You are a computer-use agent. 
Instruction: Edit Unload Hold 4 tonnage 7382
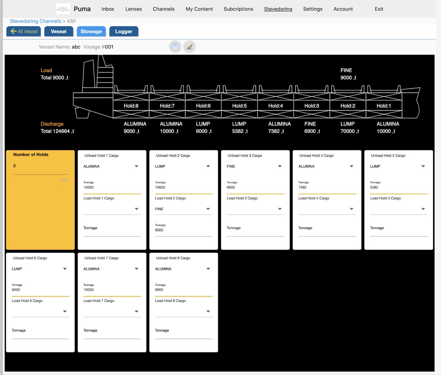coord(327,187)
